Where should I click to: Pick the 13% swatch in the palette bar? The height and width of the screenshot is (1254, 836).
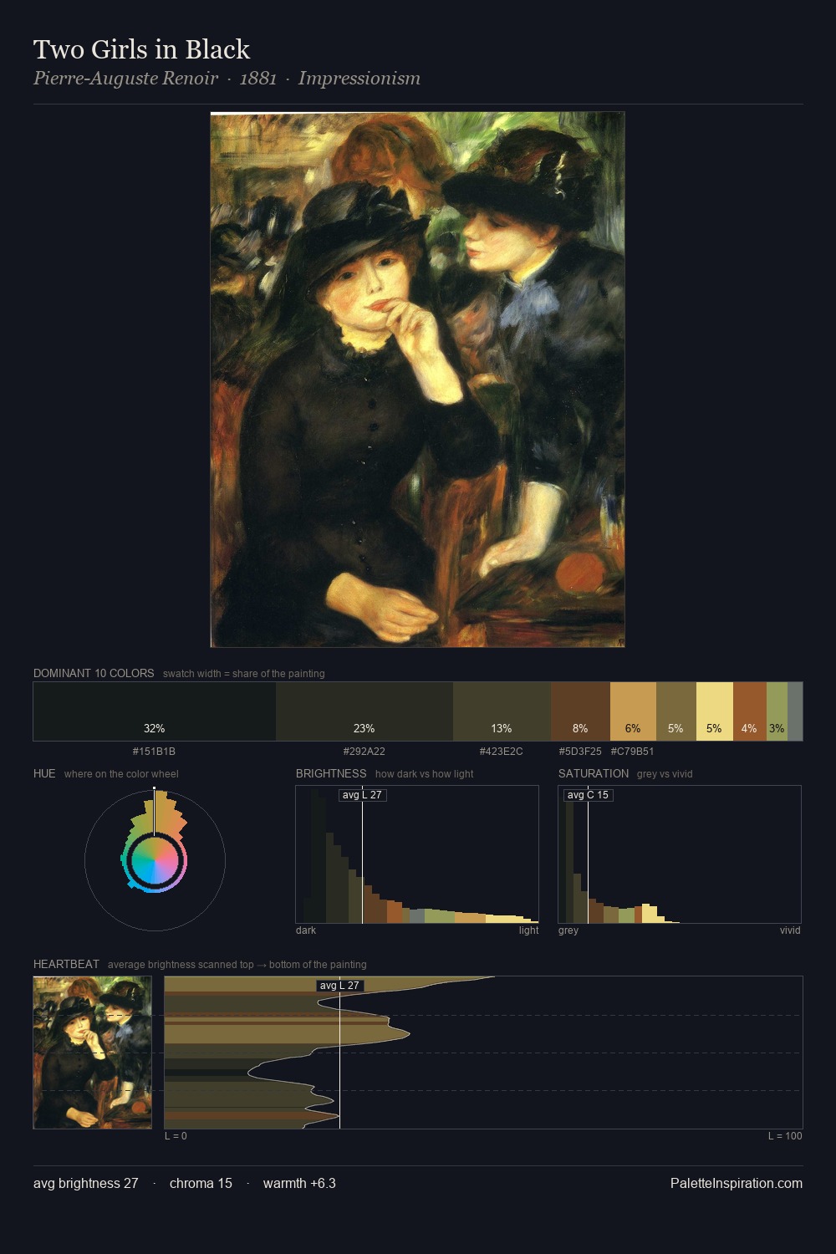coord(502,711)
